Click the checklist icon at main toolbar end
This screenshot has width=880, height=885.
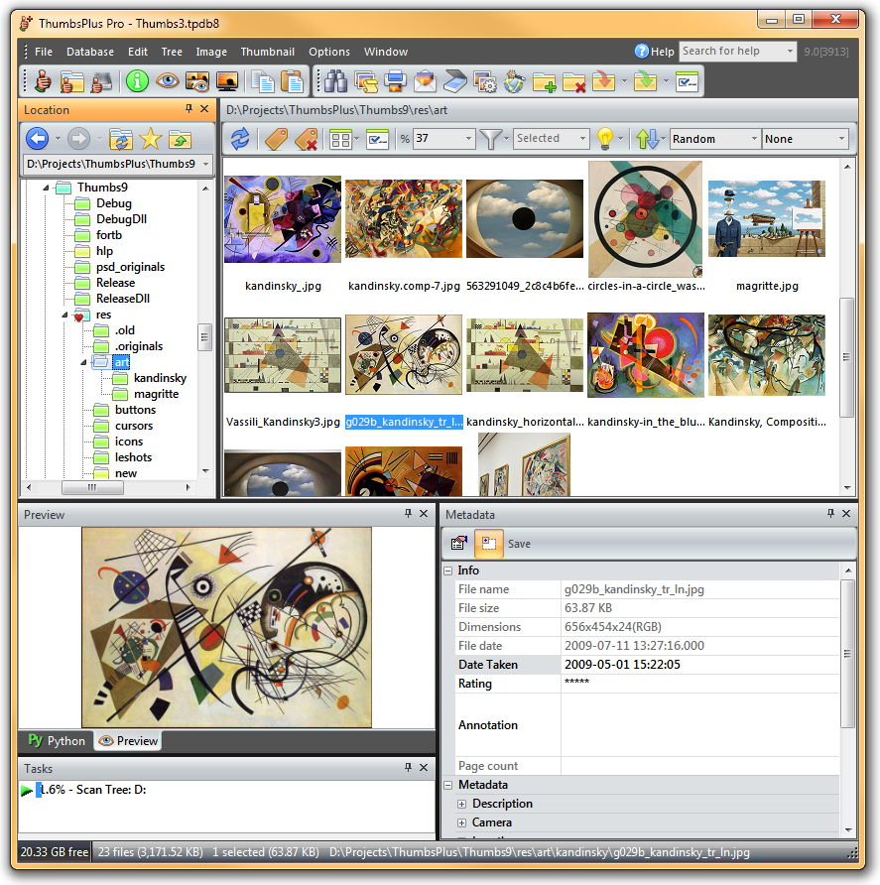pos(687,81)
